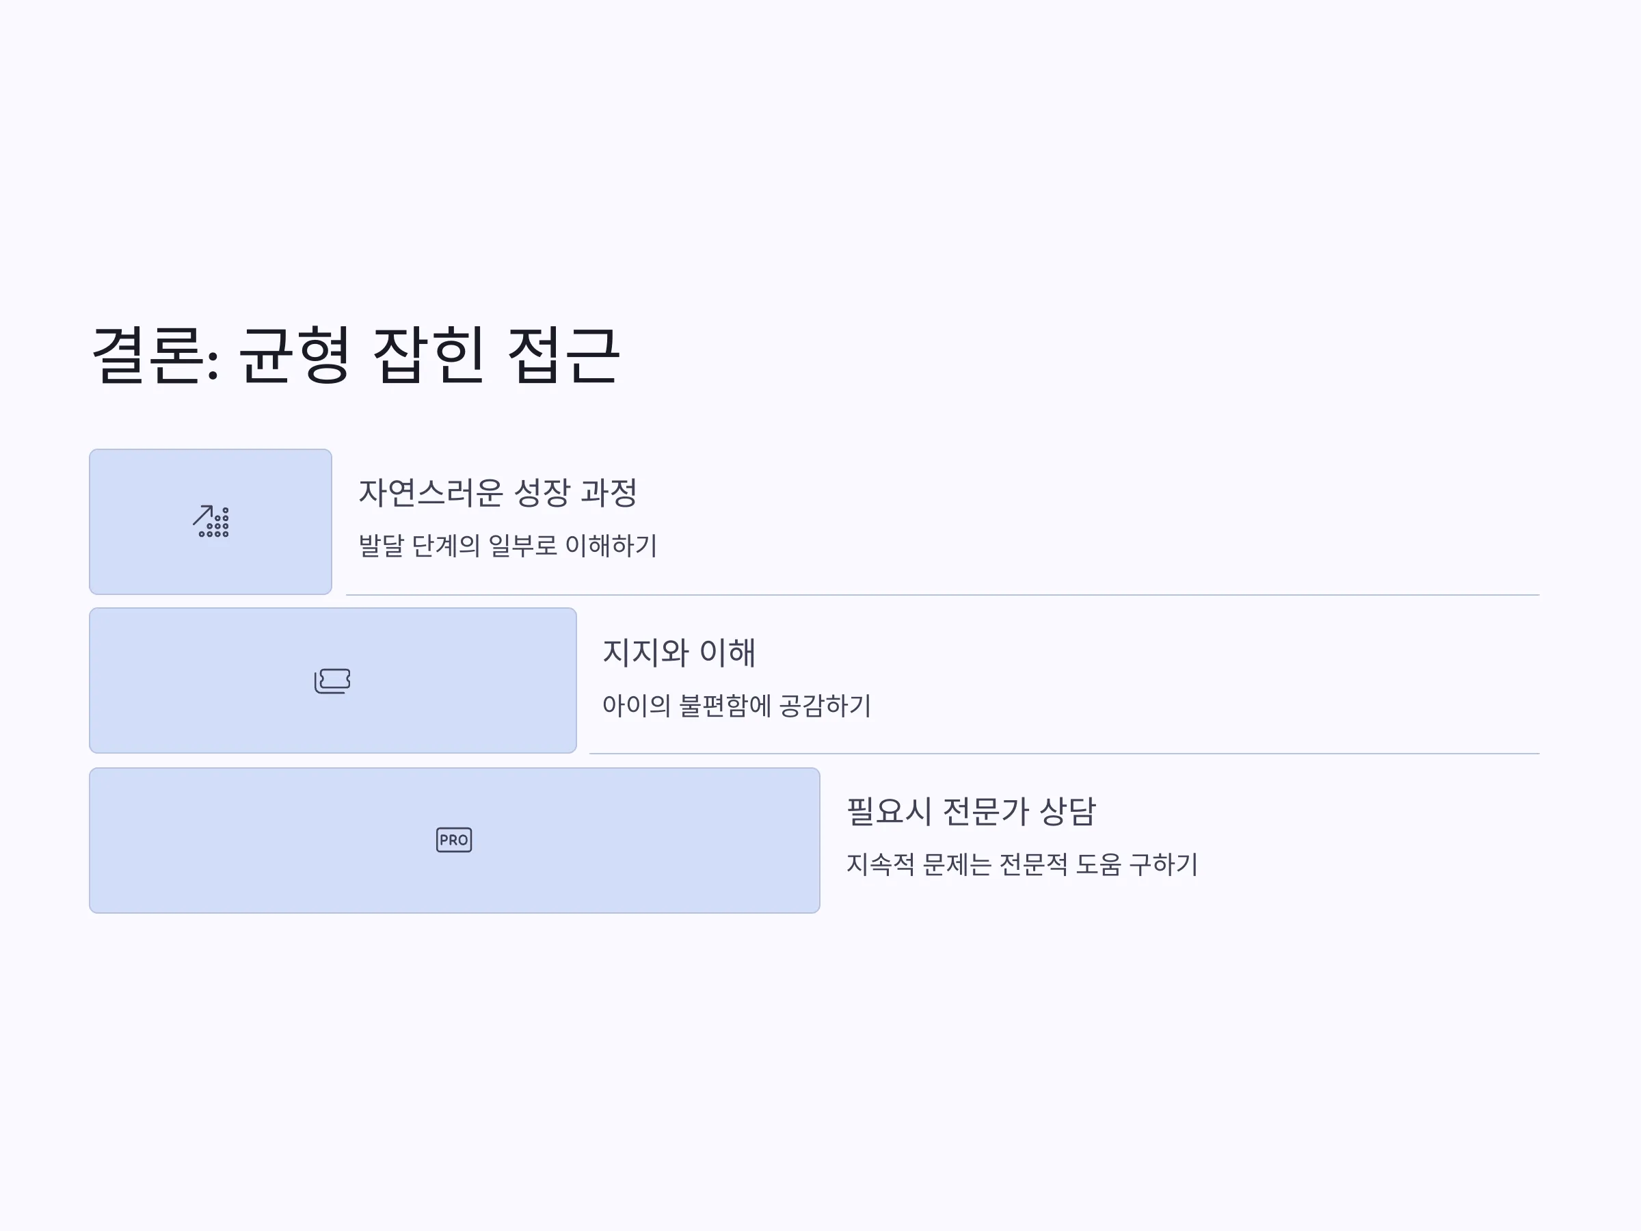
Task: Select the heading 지지와 이해
Action: (x=679, y=652)
